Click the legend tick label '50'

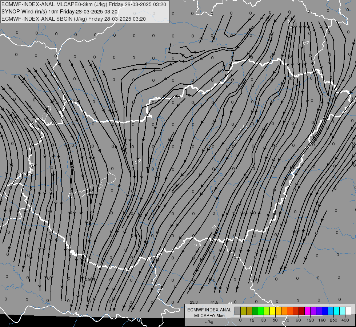coord(275,320)
